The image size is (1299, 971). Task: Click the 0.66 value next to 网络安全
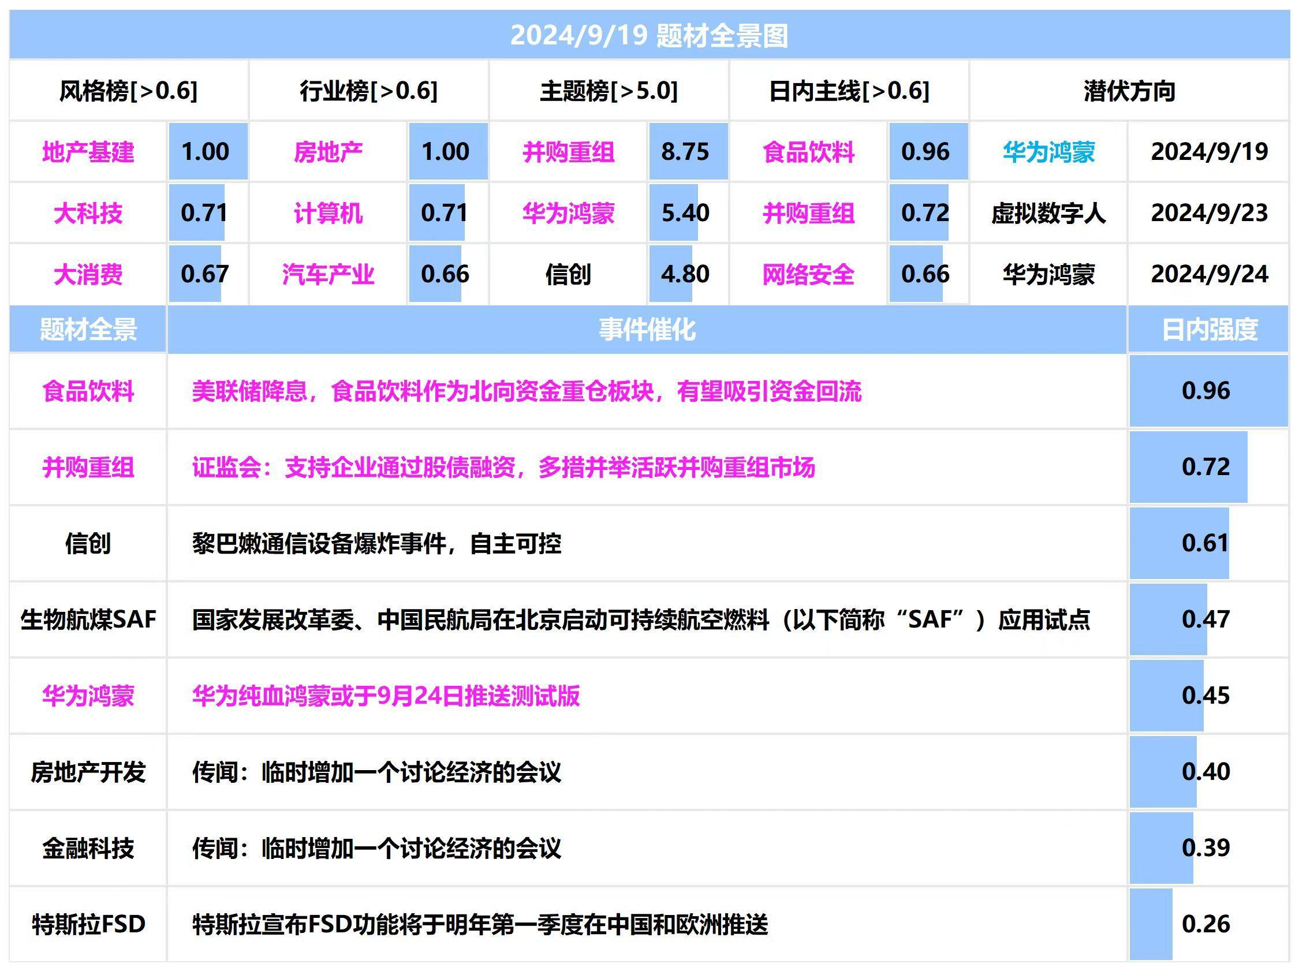click(928, 274)
